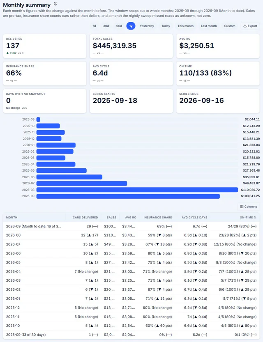263x342 pixels.
Task: Click the 2025-09 chart bar
Action: click(x=38, y=119)
